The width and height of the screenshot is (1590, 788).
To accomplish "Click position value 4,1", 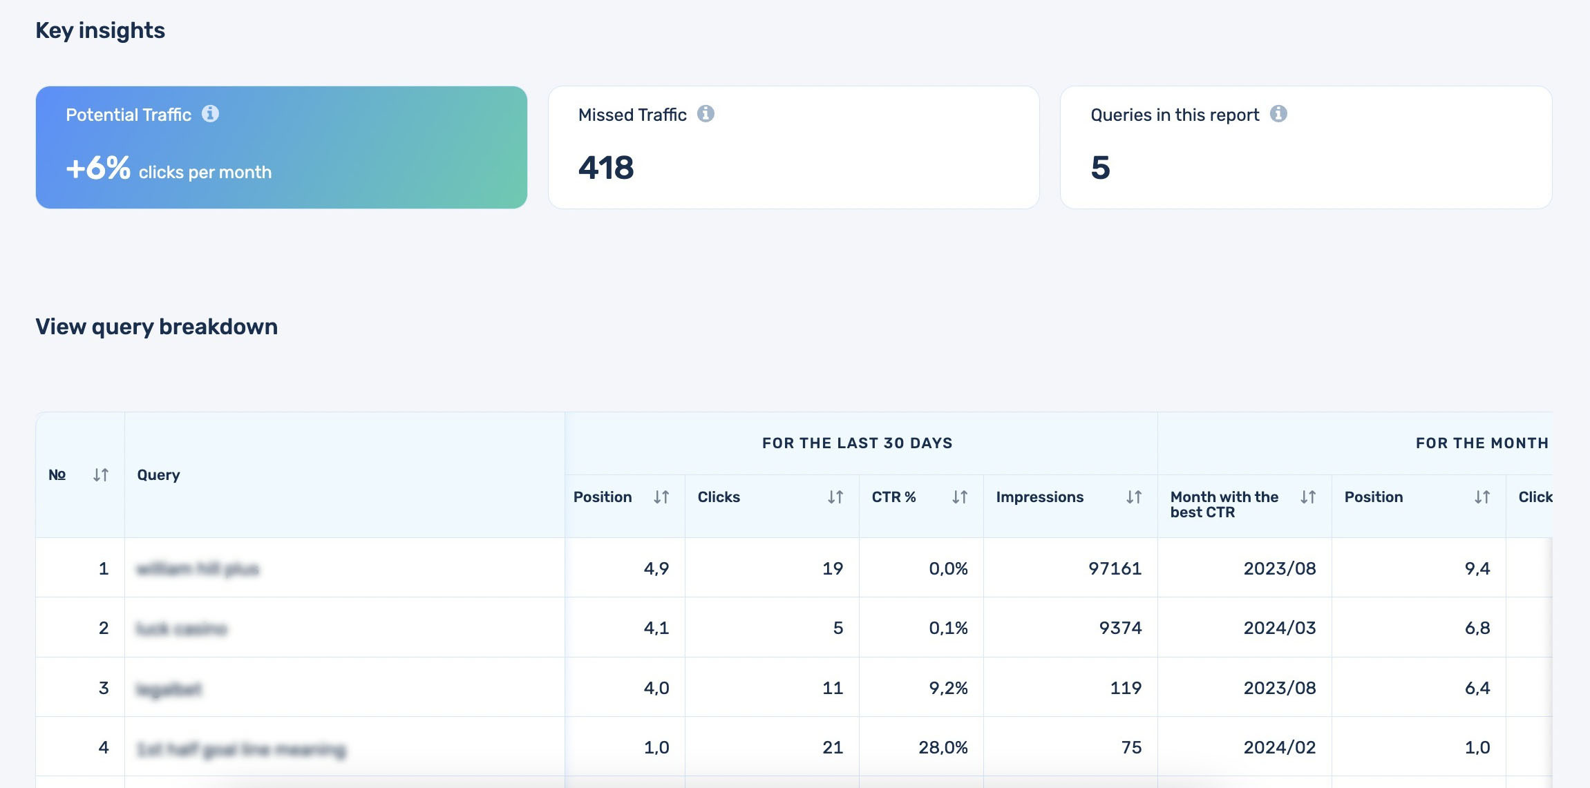I will 656,628.
